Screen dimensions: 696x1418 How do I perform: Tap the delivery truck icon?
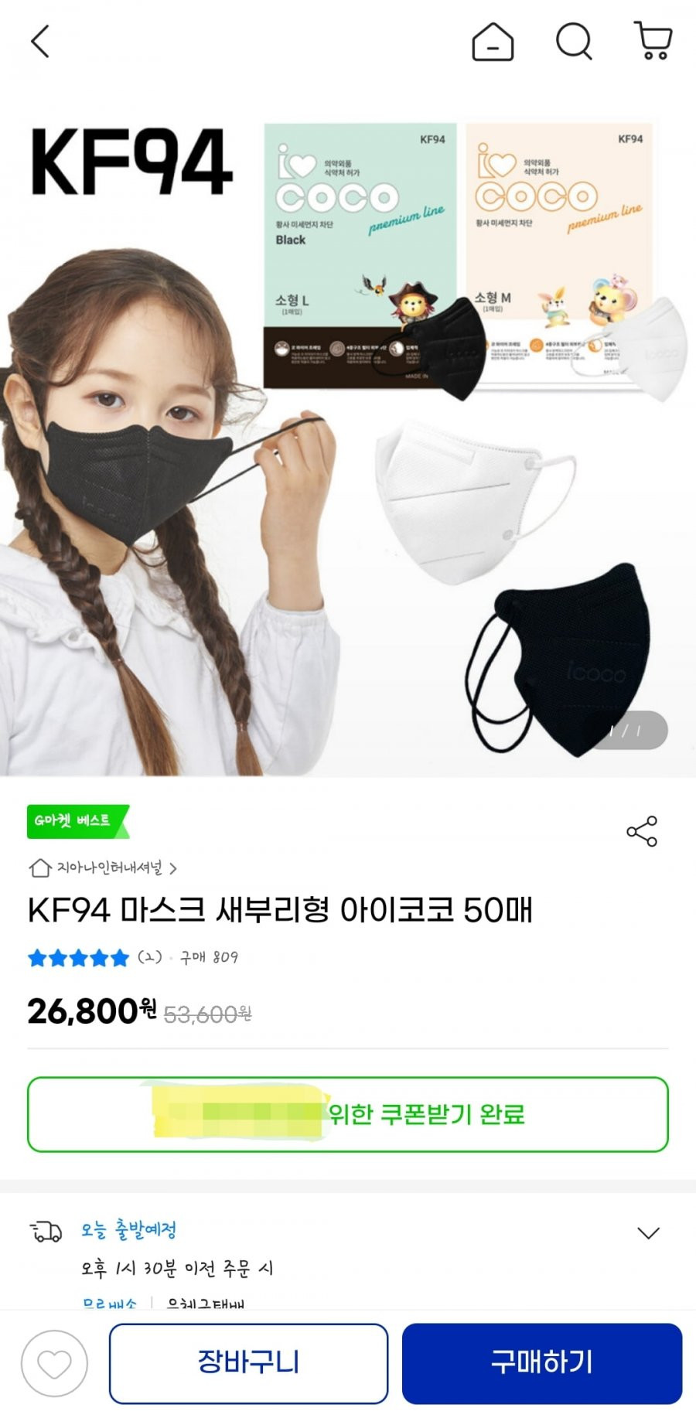pyautogui.click(x=46, y=1231)
